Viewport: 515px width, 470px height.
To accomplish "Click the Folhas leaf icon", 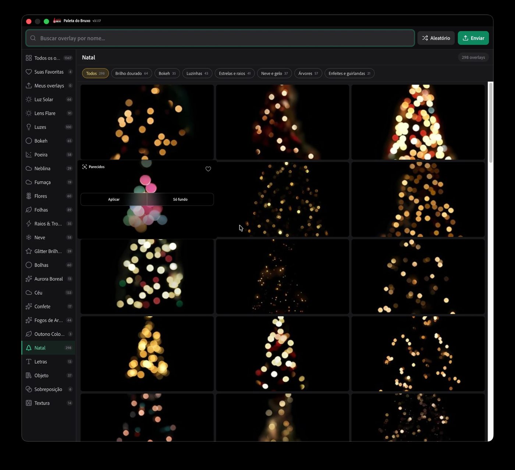I will pos(29,210).
